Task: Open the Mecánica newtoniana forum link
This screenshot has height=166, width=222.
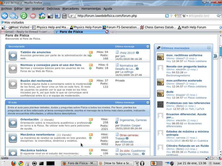Action: 37,135
